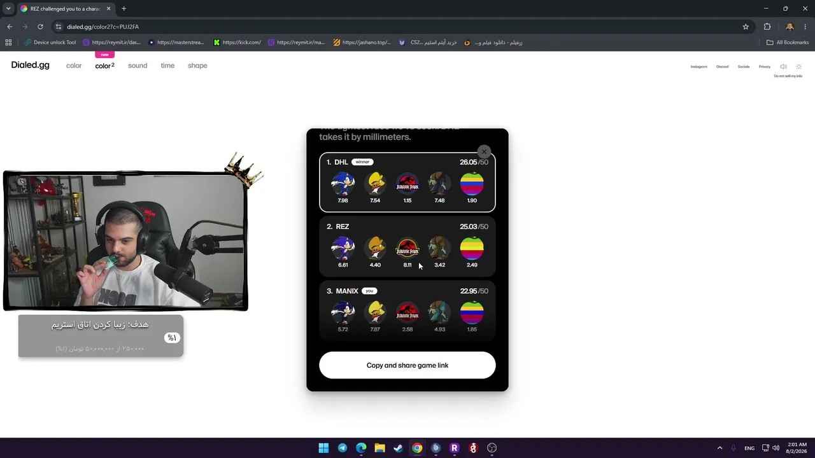Open the Chrome three-dot menu

pyautogui.click(x=805, y=27)
